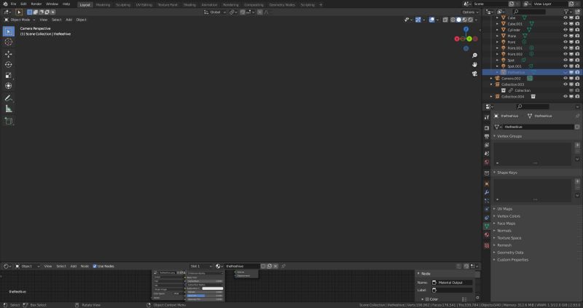Activate the Select Box tool
Image resolution: width=583 pixels, height=308 pixels.
9,31
